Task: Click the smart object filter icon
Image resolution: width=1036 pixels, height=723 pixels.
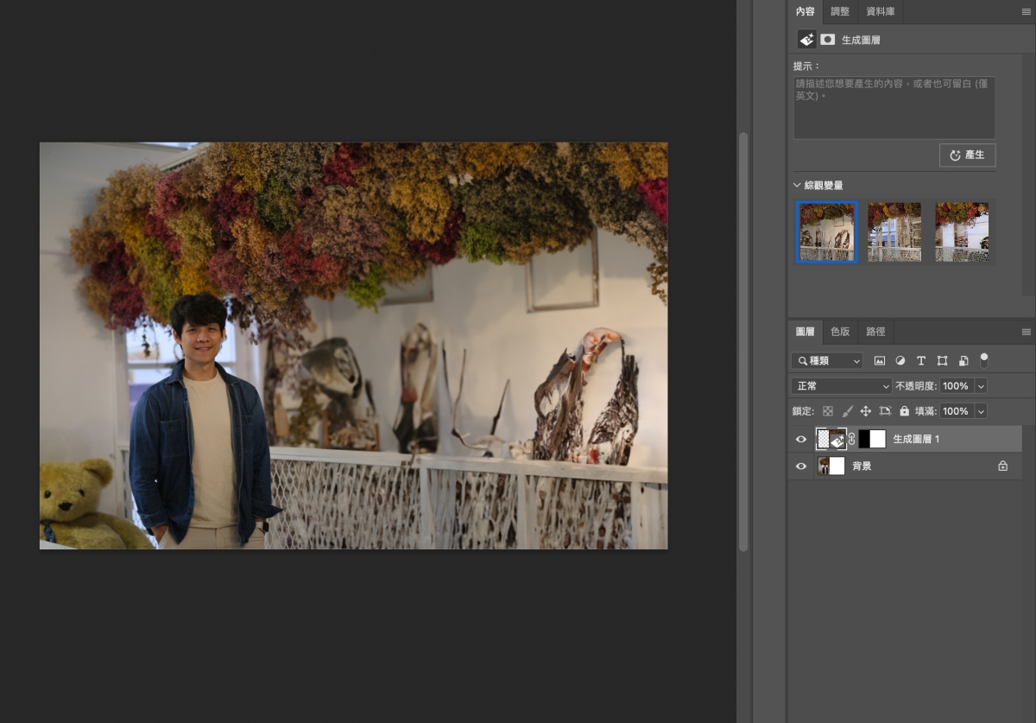Action: (963, 361)
